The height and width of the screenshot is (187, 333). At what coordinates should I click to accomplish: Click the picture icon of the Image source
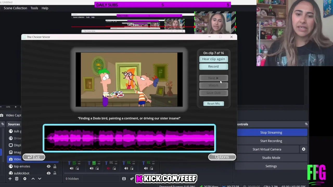[x=11, y=152]
